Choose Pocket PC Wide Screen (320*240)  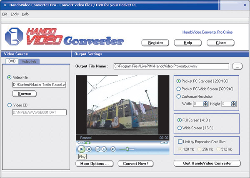(179, 89)
